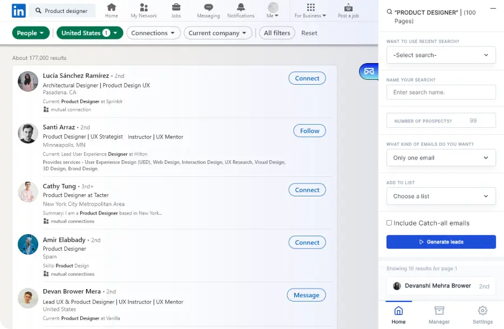Switch to the Manager tab

pos(439,315)
